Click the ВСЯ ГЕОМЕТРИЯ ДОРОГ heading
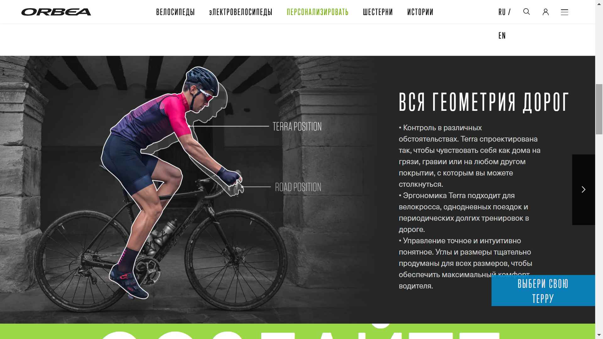Screen dimensions: 603x339 coord(484,102)
